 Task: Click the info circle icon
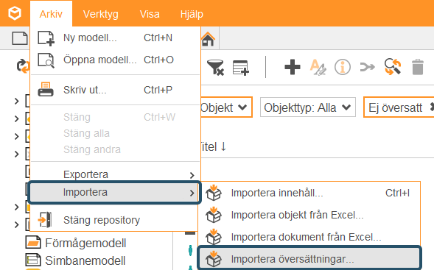[x=343, y=67]
